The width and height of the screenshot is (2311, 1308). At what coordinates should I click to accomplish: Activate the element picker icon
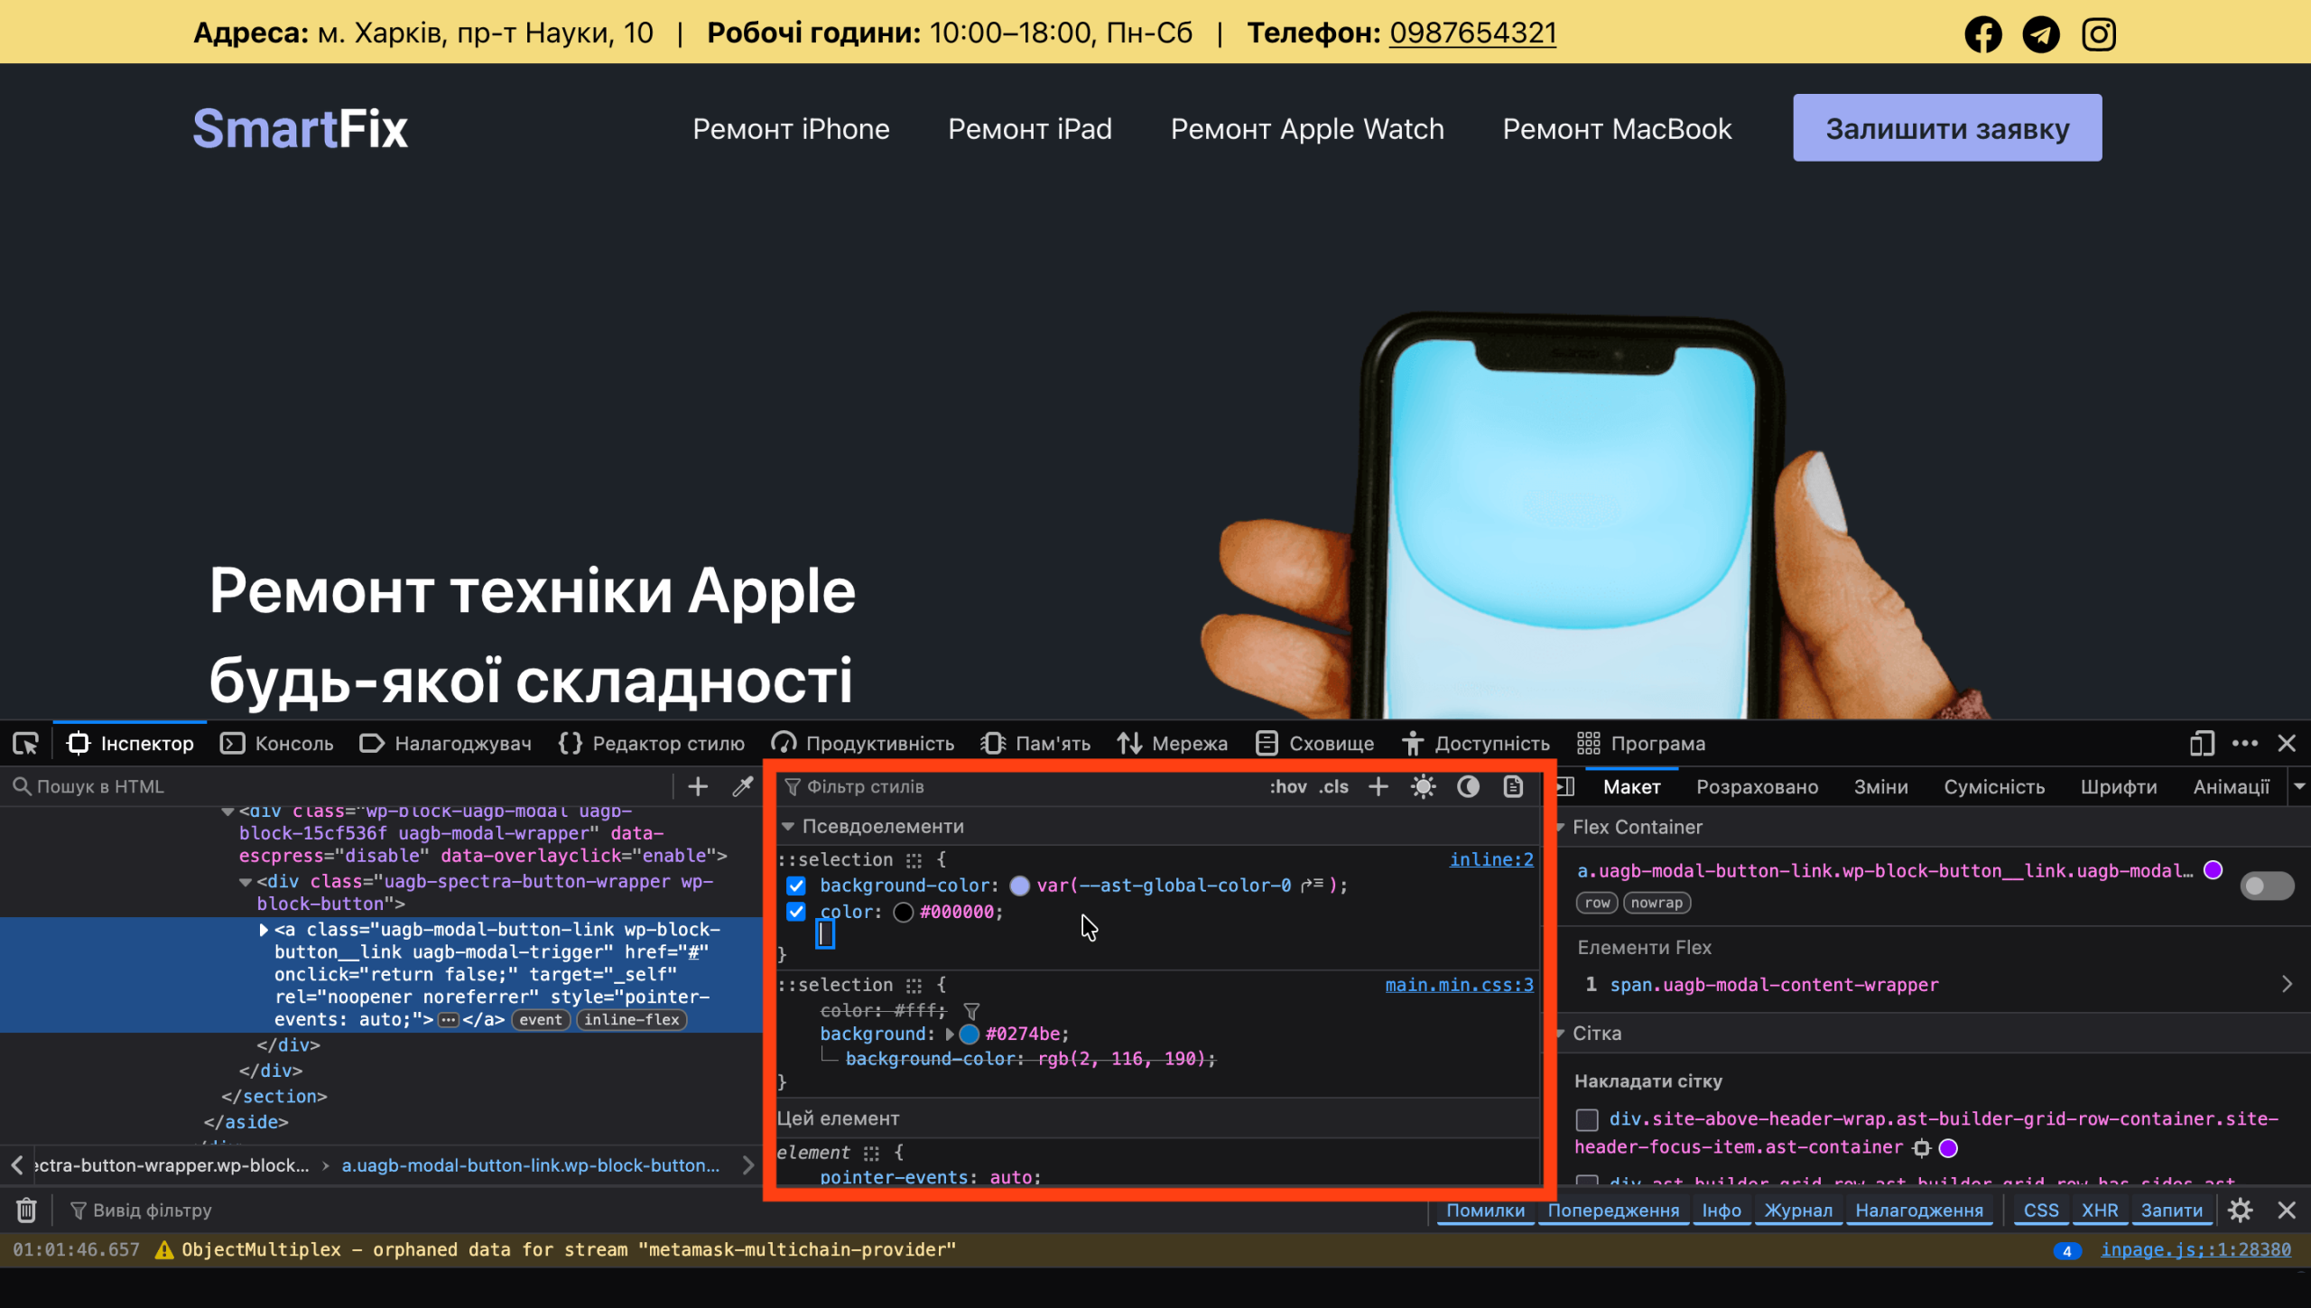pos(25,743)
